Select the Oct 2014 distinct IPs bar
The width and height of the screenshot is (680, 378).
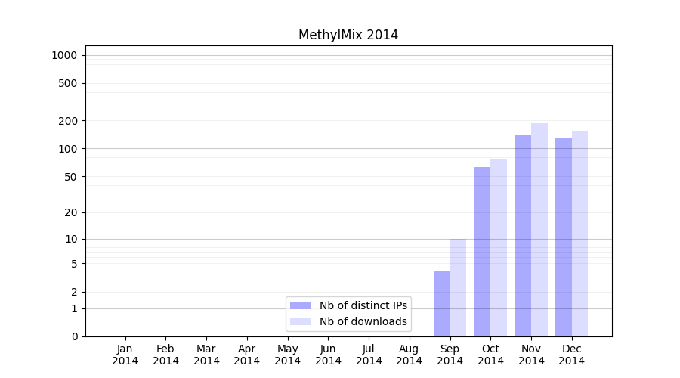[x=482, y=252]
